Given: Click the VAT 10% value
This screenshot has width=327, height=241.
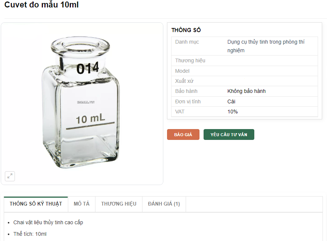Looking at the screenshot, I should pos(232,112).
